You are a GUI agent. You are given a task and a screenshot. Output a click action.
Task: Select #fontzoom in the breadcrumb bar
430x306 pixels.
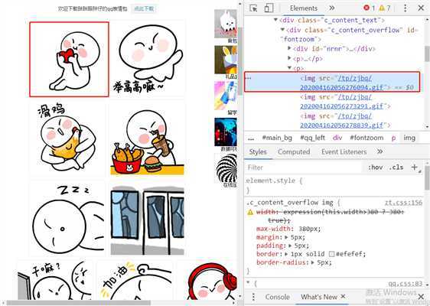(x=366, y=138)
